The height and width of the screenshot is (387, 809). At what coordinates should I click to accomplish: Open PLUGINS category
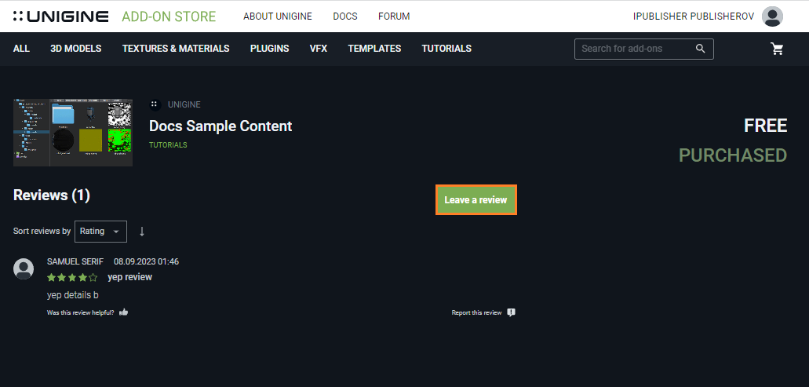pyautogui.click(x=269, y=49)
